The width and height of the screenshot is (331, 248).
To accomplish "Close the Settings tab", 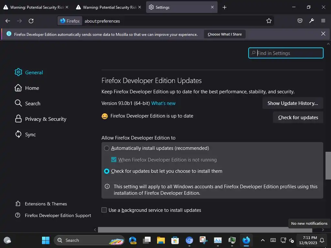I will point(212,7).
